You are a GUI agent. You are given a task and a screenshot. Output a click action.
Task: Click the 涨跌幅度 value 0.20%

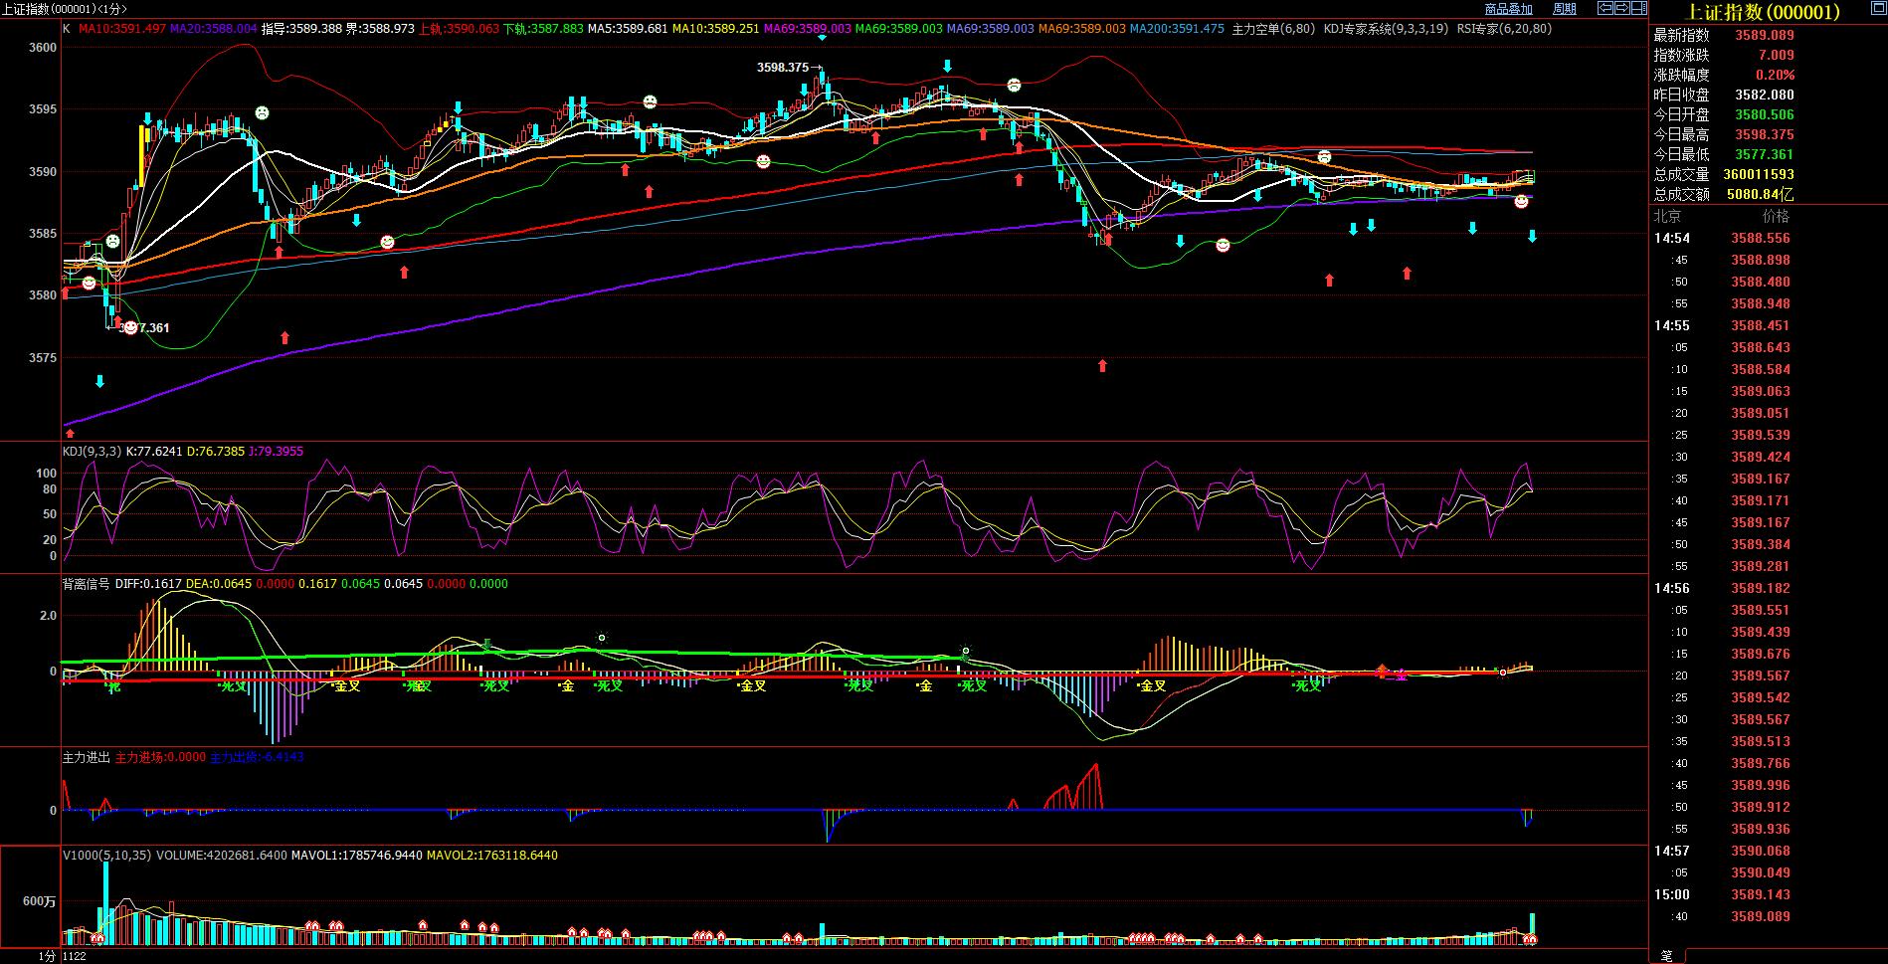(x=1776, y=75)
